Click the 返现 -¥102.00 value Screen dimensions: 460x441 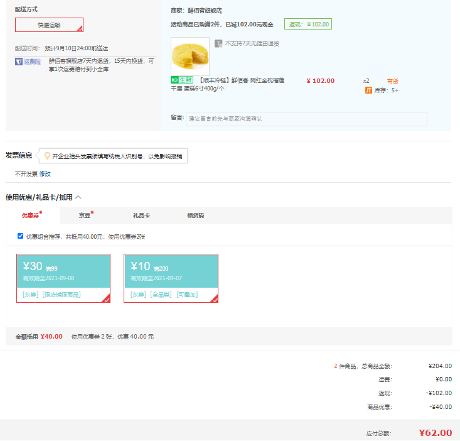pos(439,393)
